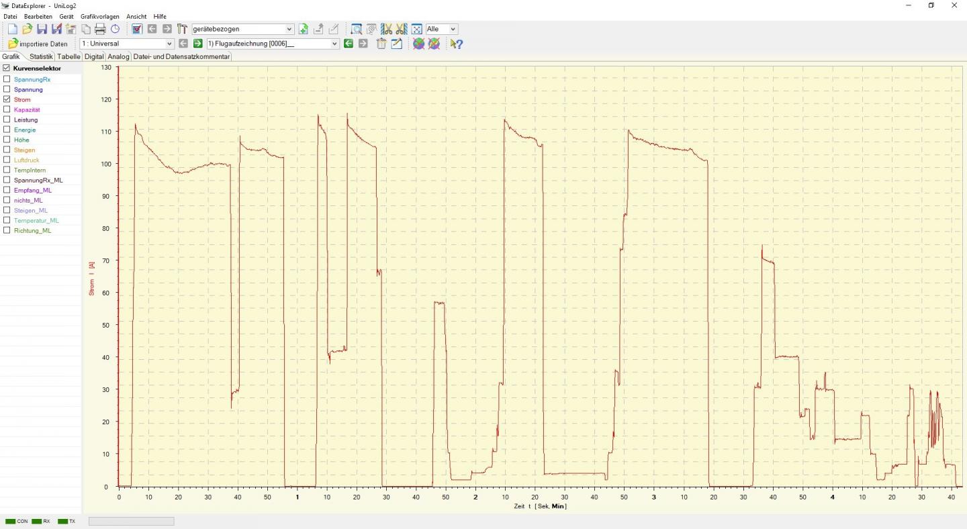Open the Gerät menu

(x=66, y=16)
